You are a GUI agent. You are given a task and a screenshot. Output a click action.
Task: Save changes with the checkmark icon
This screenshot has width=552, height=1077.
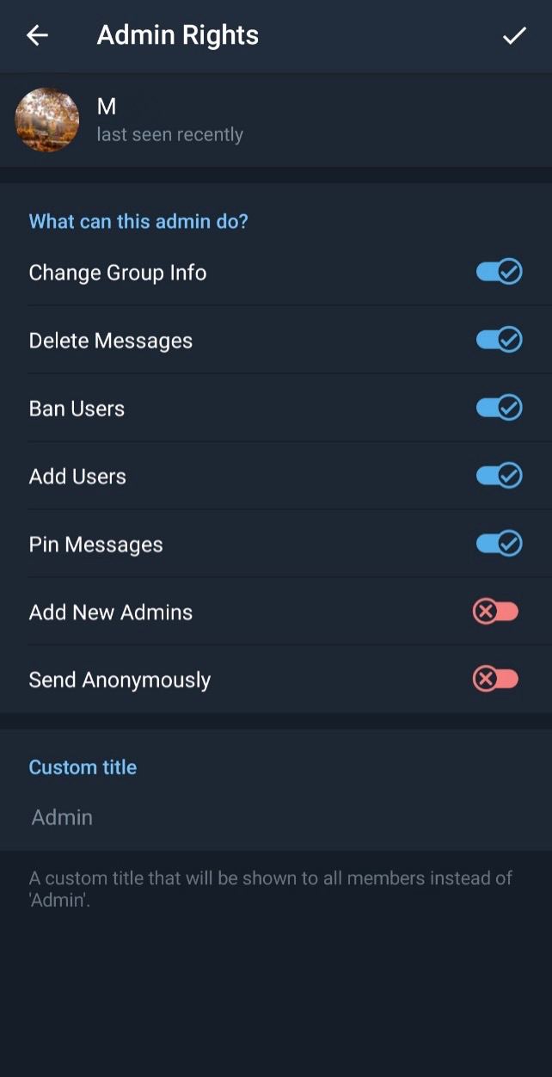(514, 35)
